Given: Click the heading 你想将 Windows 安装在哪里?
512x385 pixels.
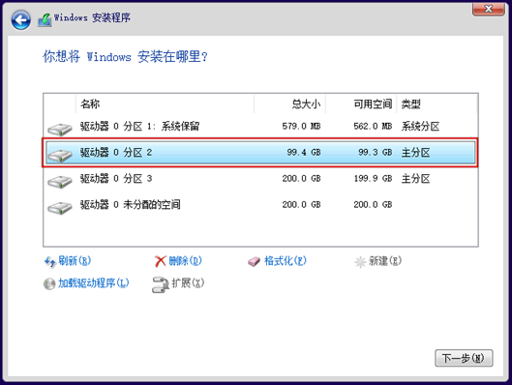Looking at the screenshot, I should 125,56.
